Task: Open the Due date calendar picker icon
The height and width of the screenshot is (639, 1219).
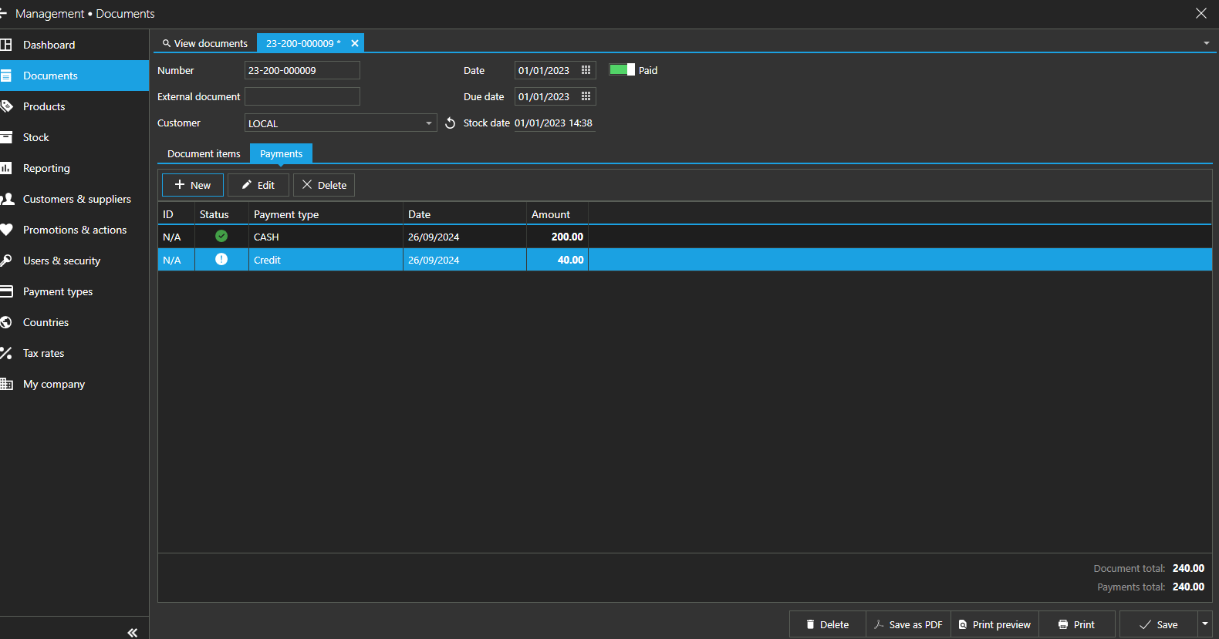Action: click(x=586, y=96)
